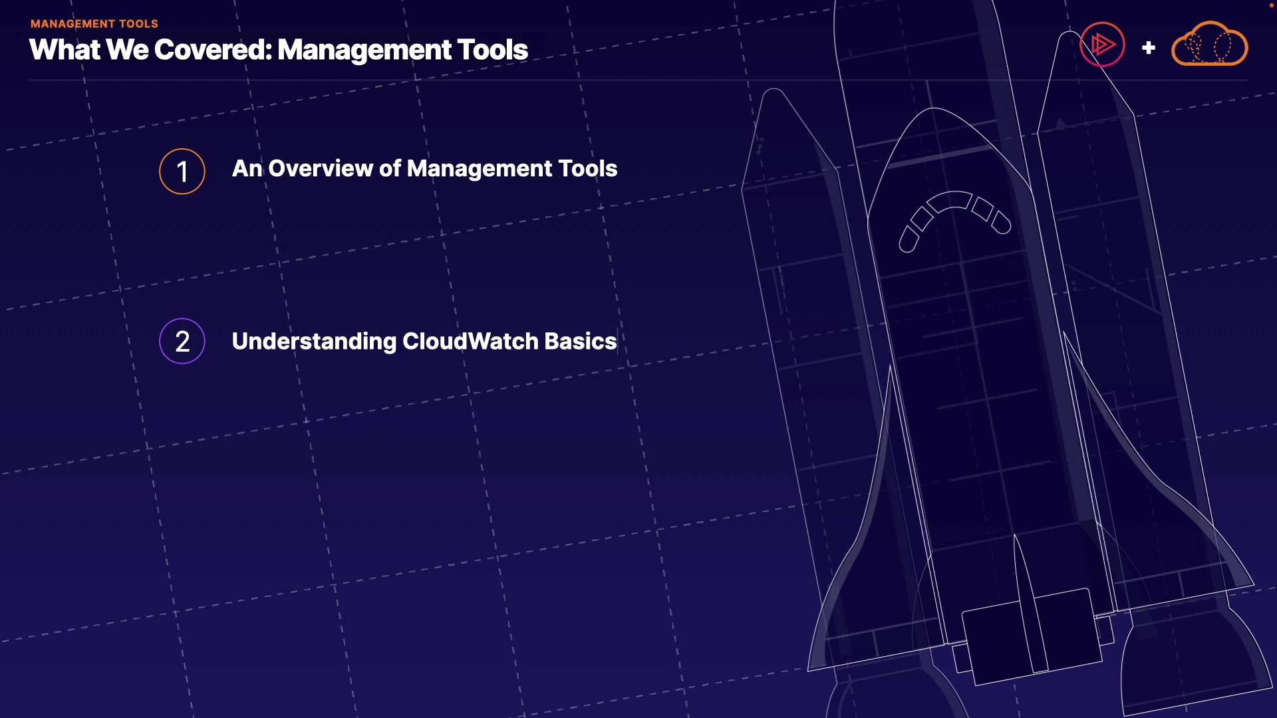This screenshot has height=718, width=1277.
Task: Open 'Understanding CloudWatch Basics' item
Action: 424,341
